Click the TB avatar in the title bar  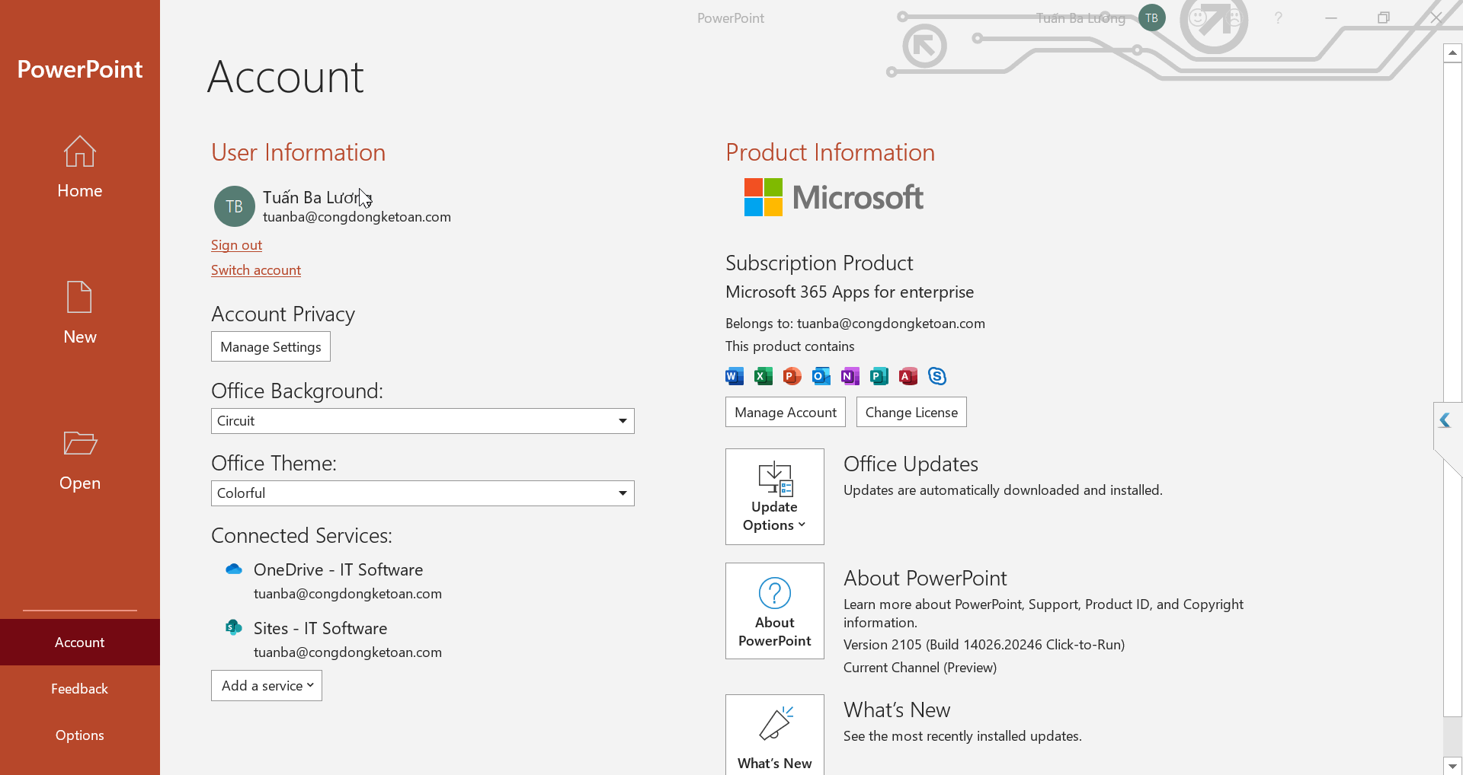[x=1151, y=18]
